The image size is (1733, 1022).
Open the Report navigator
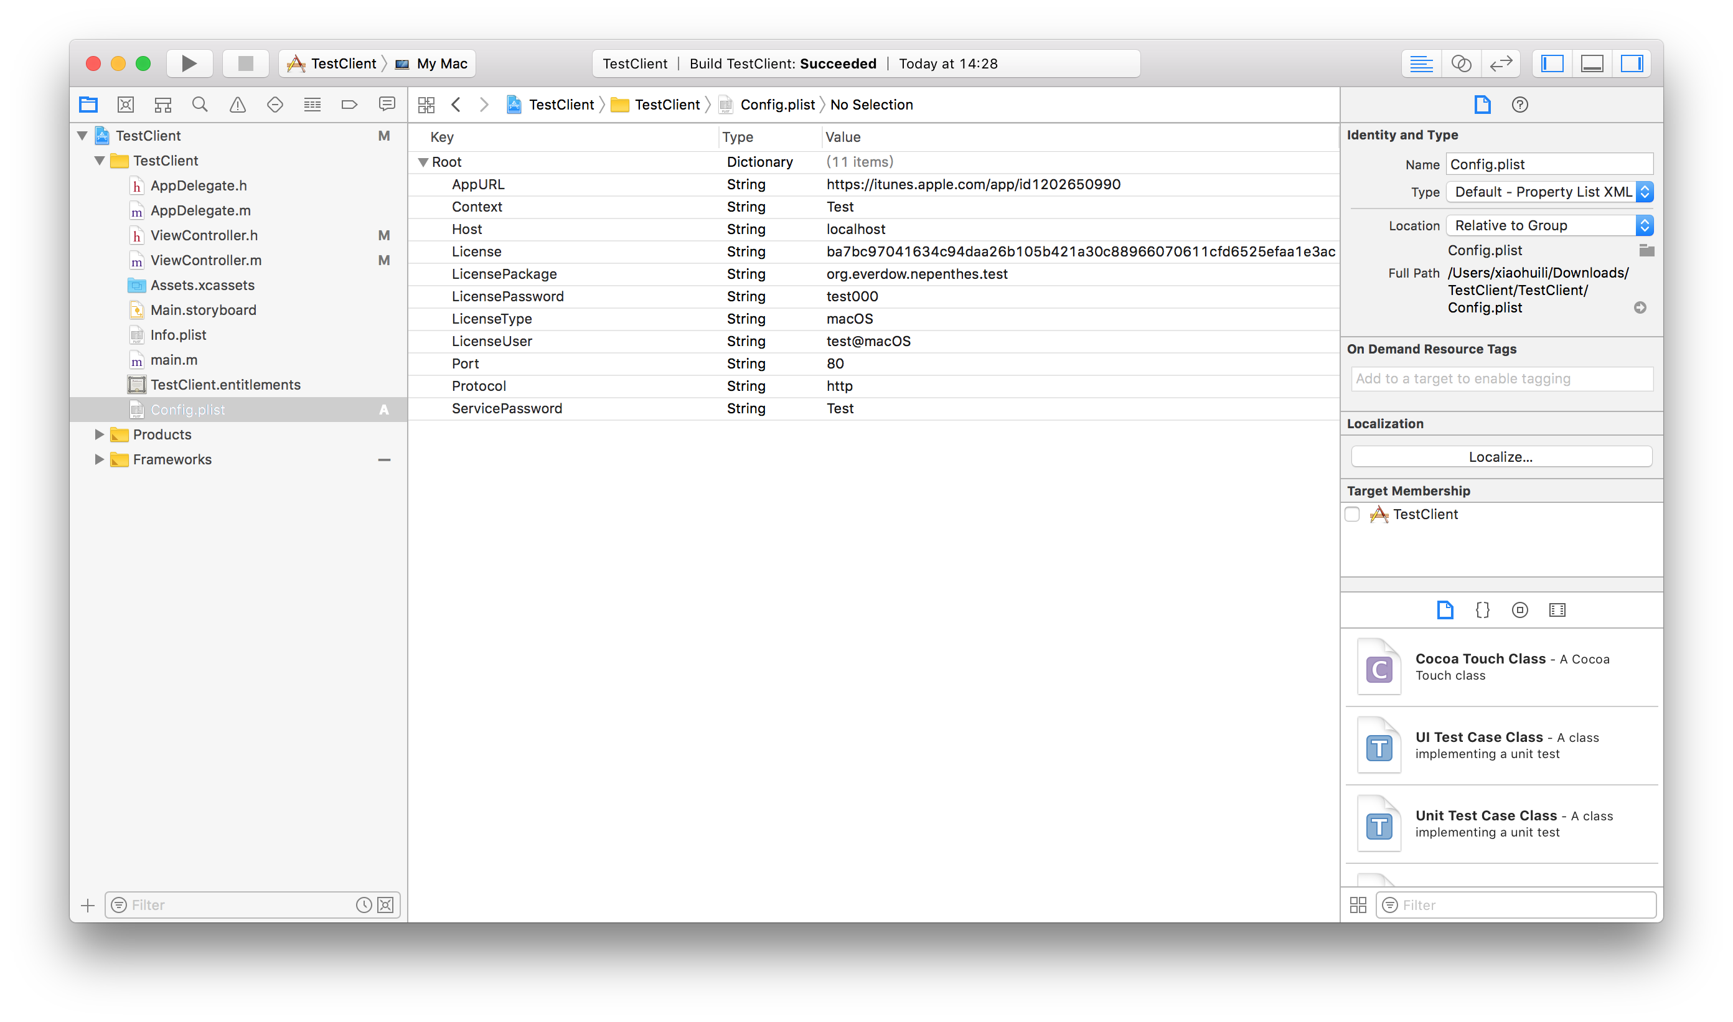click(387, 105)
